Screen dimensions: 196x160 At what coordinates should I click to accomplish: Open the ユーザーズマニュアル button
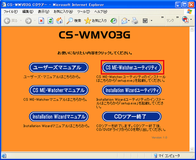pyautogui.click(x=59, y=67)
